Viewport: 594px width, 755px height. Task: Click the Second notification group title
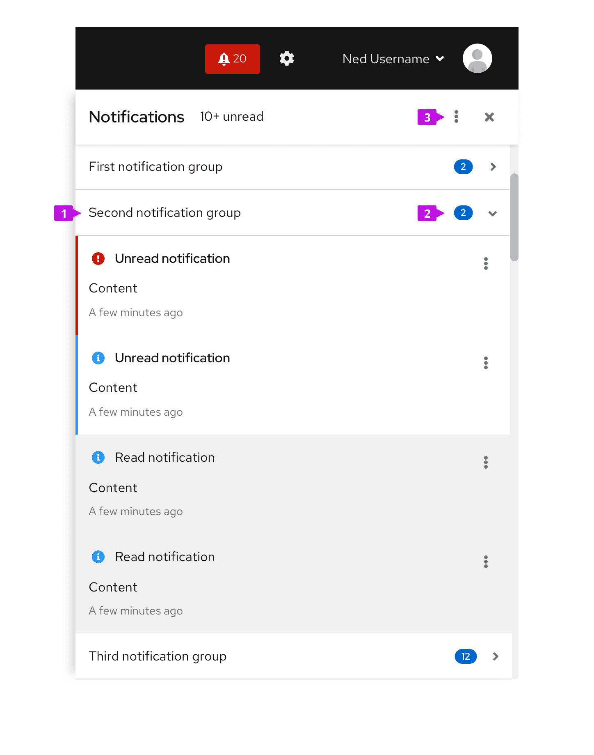pyautogui.click(x=164, y=213)
